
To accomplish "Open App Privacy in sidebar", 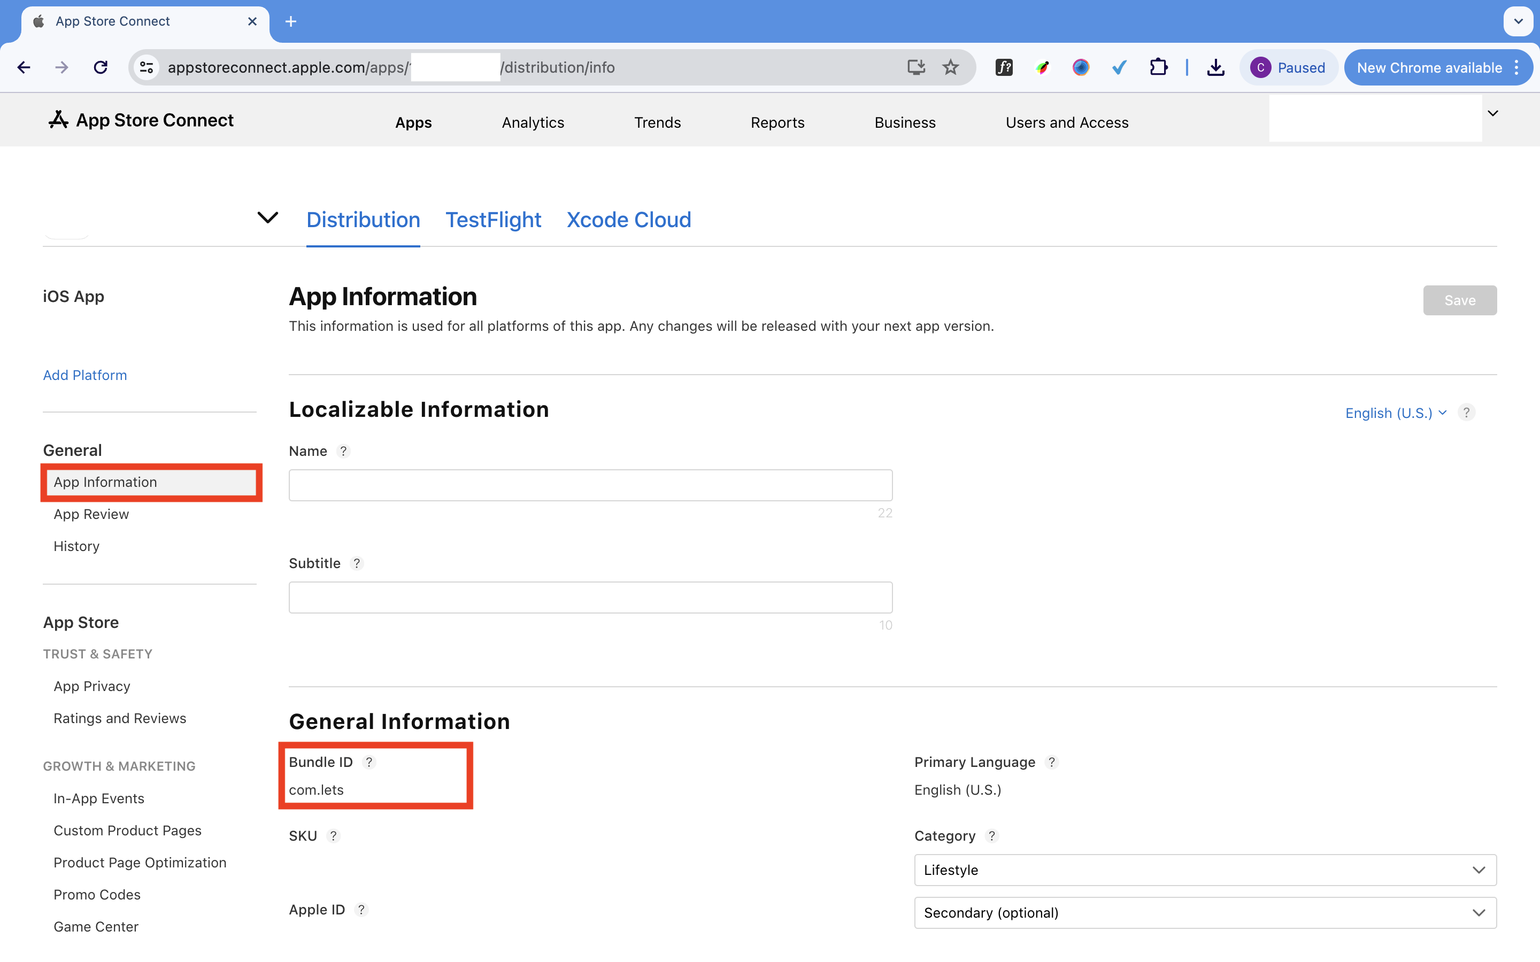I will pos(91,687).
